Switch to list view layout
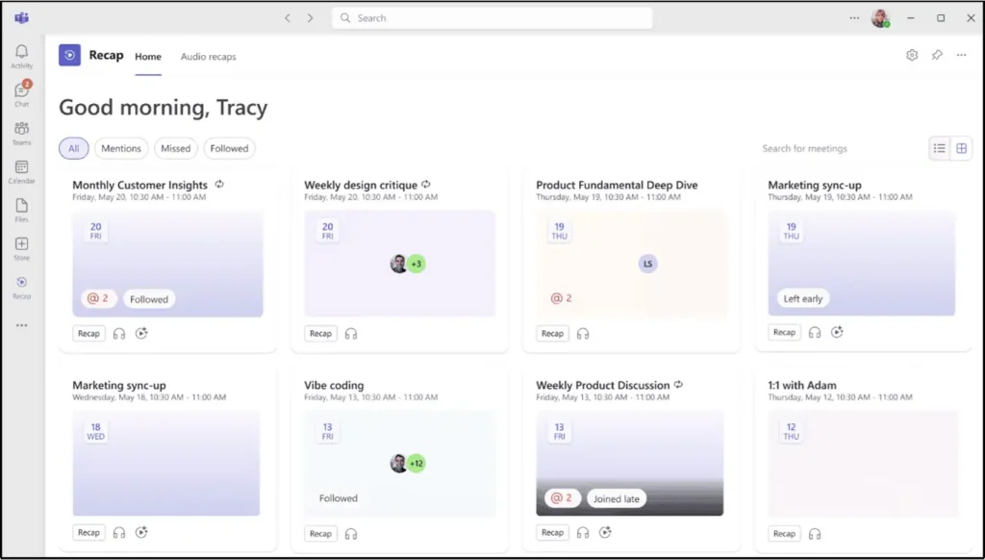 coord(939,148)
